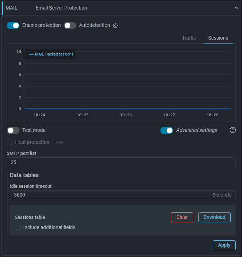The height and width of the screenshot is (257, 242).
Task: Click the MAIL panel header label
Action: point(12,8)
